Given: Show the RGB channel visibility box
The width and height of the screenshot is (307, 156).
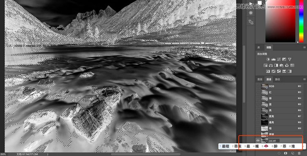Looking at the screenshot, I should pos(258,86).
